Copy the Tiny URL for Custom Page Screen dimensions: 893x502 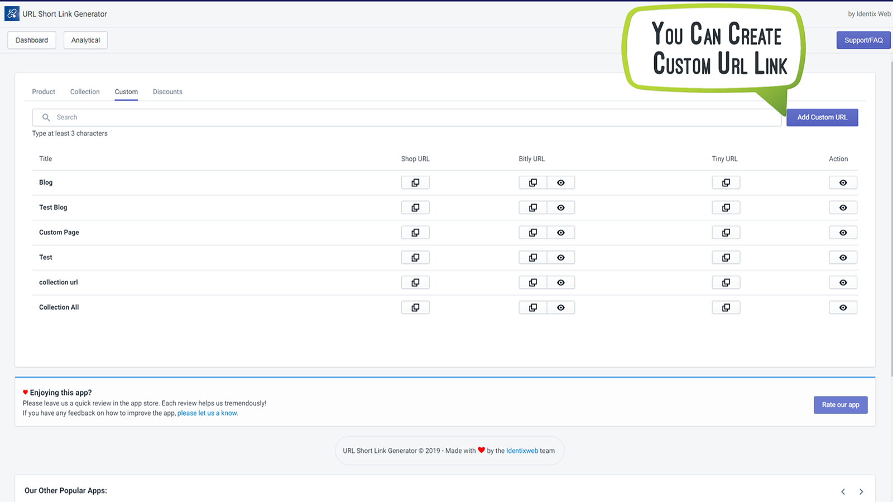pos(726,232)
